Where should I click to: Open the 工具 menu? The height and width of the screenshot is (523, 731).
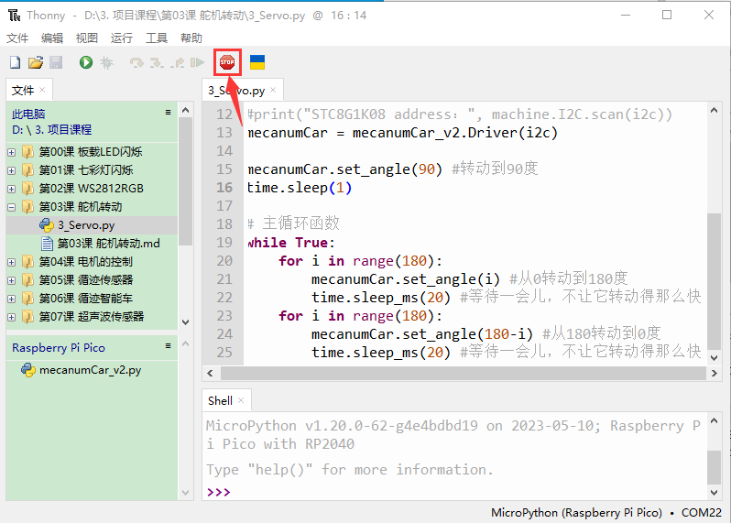click(x=157, y=38)
